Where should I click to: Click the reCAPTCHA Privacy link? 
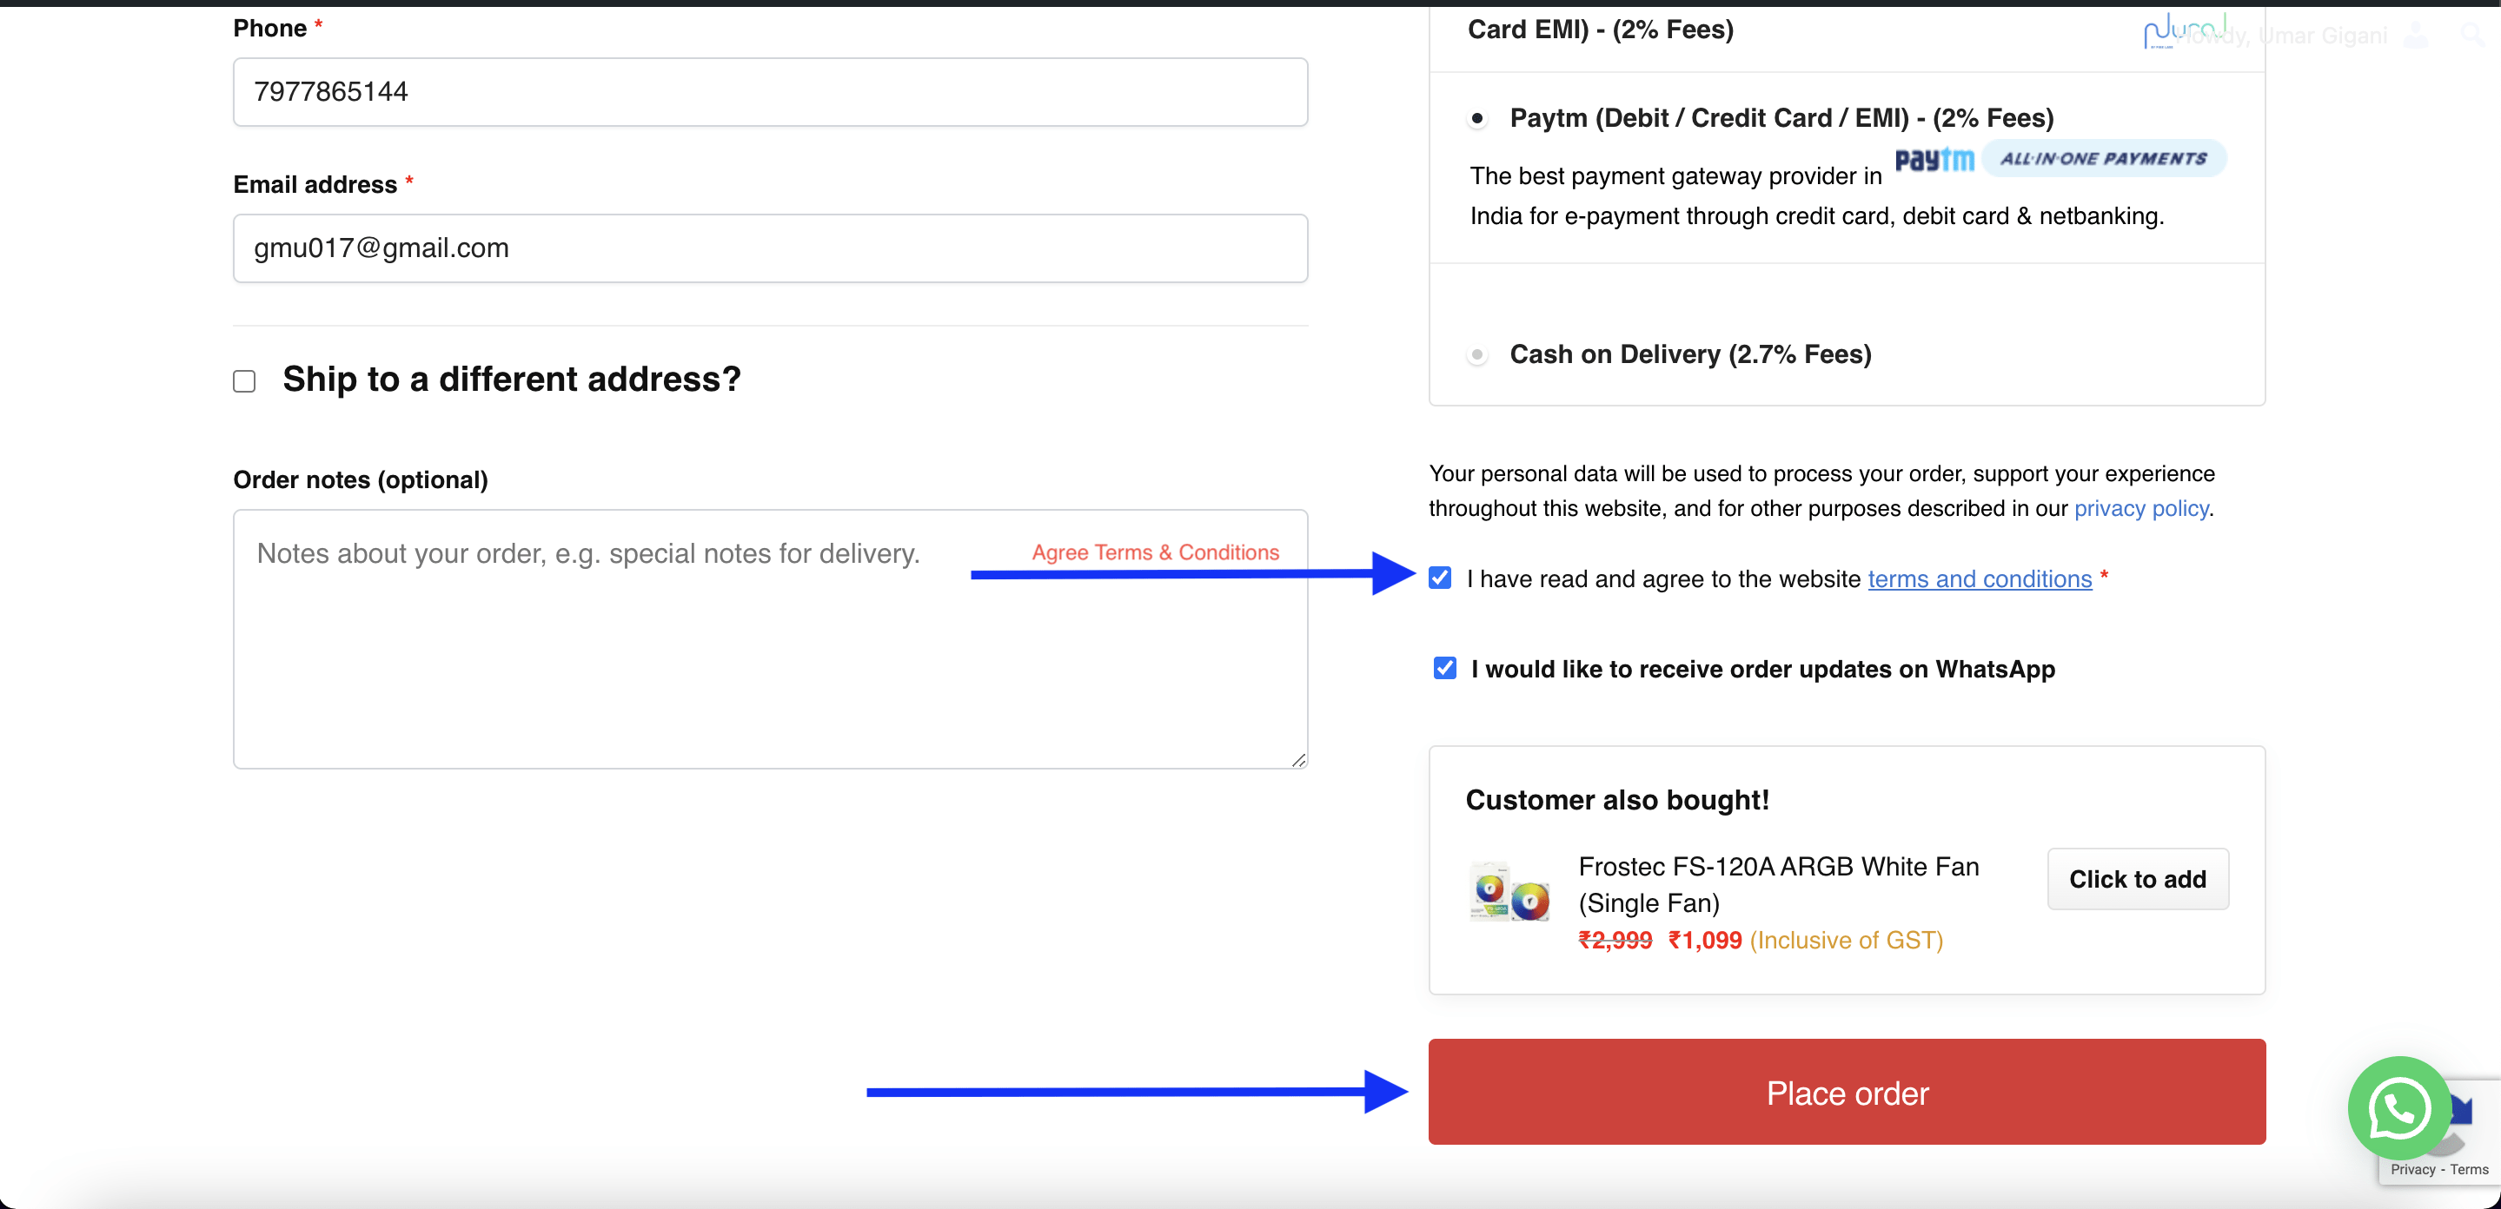pyautogui.click(x=2412, y=1169)
